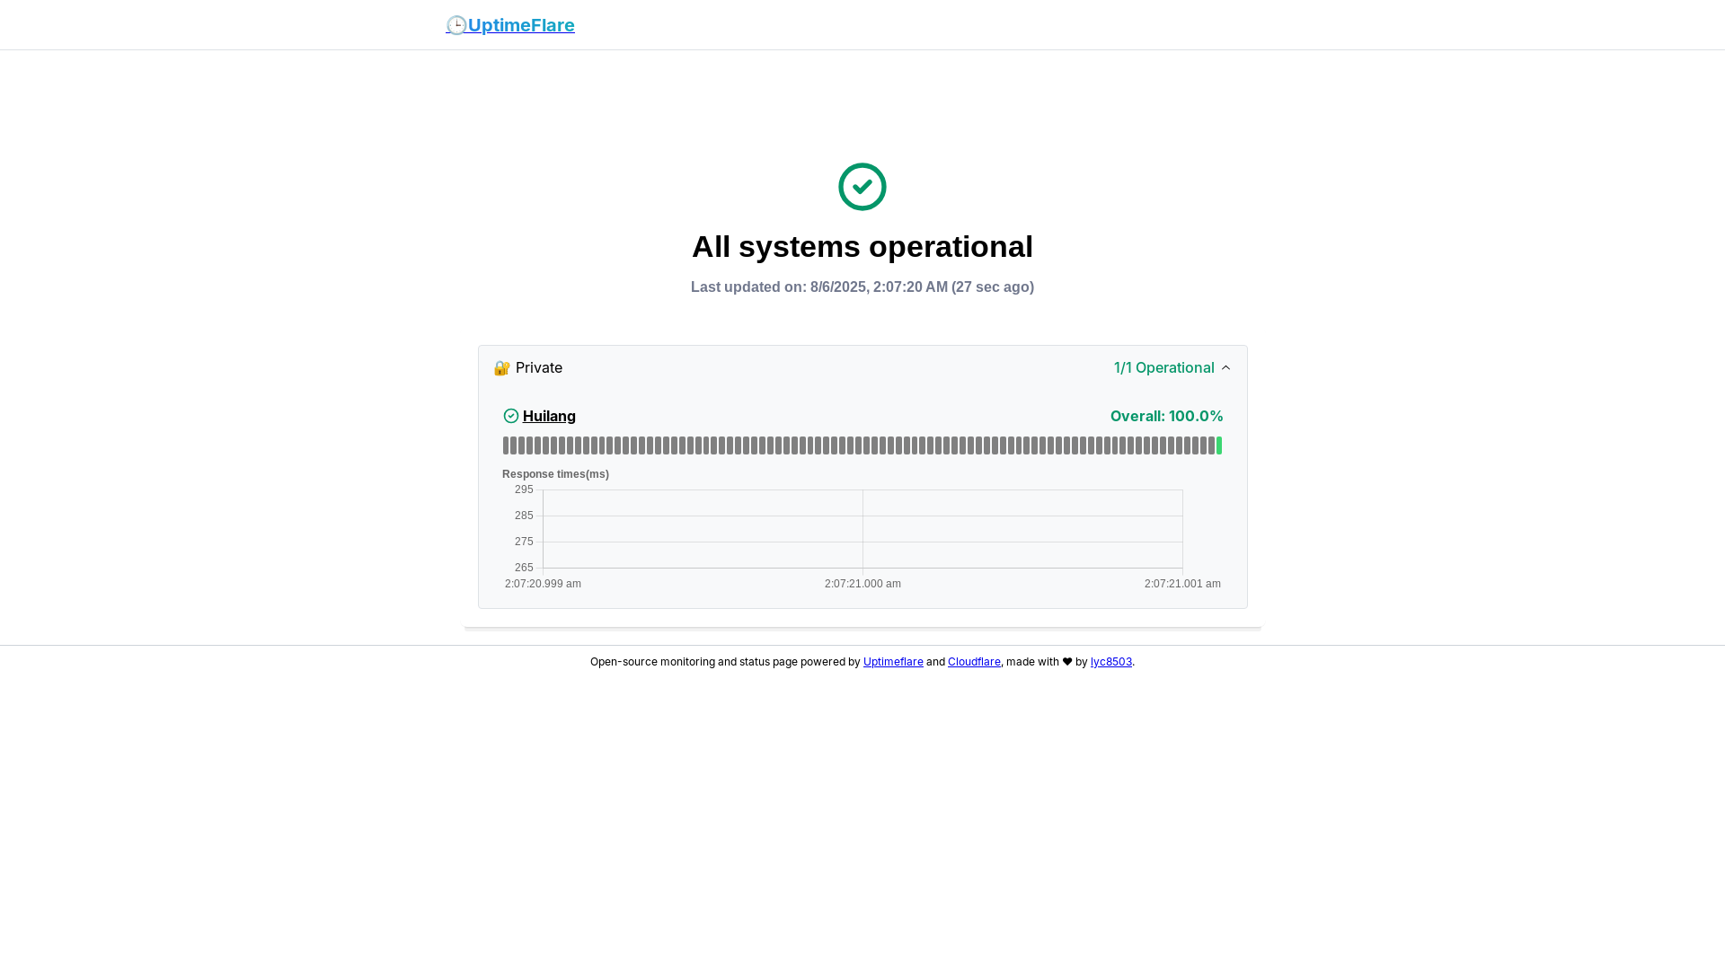This screenshot has height=970, width=1725.
Task: Click the 2:07:20.999 am axis label
Action: [543, 584]
